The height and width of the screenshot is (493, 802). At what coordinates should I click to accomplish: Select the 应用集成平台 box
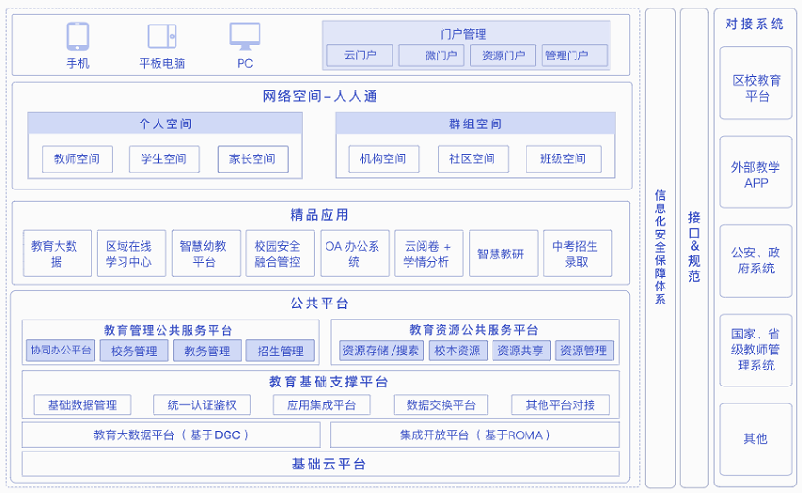pyautogui.click(x=321, y=404)
